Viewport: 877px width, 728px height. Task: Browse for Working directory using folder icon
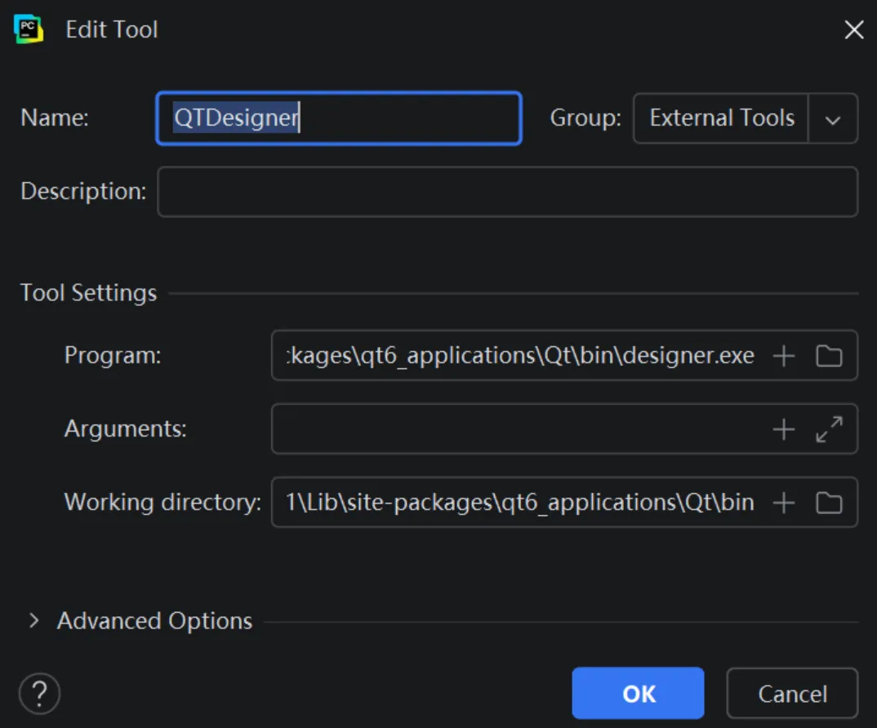[x=829, y=503]
